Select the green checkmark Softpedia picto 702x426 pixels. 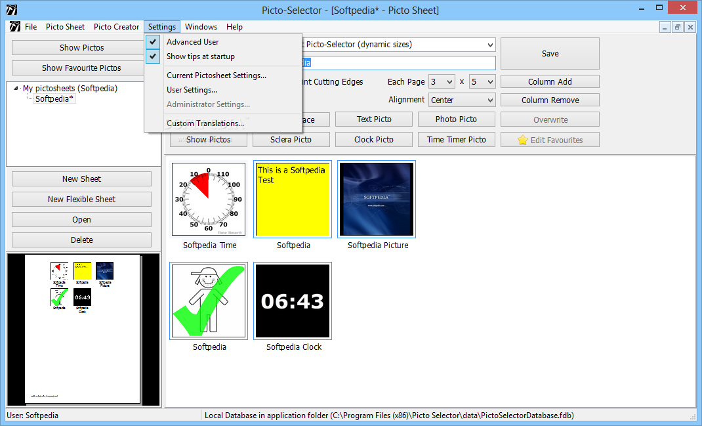(209, 301)
